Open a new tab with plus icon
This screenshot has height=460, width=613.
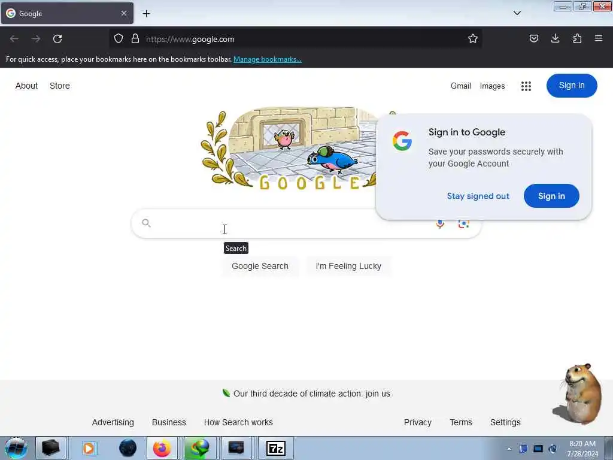coord(146,14)
